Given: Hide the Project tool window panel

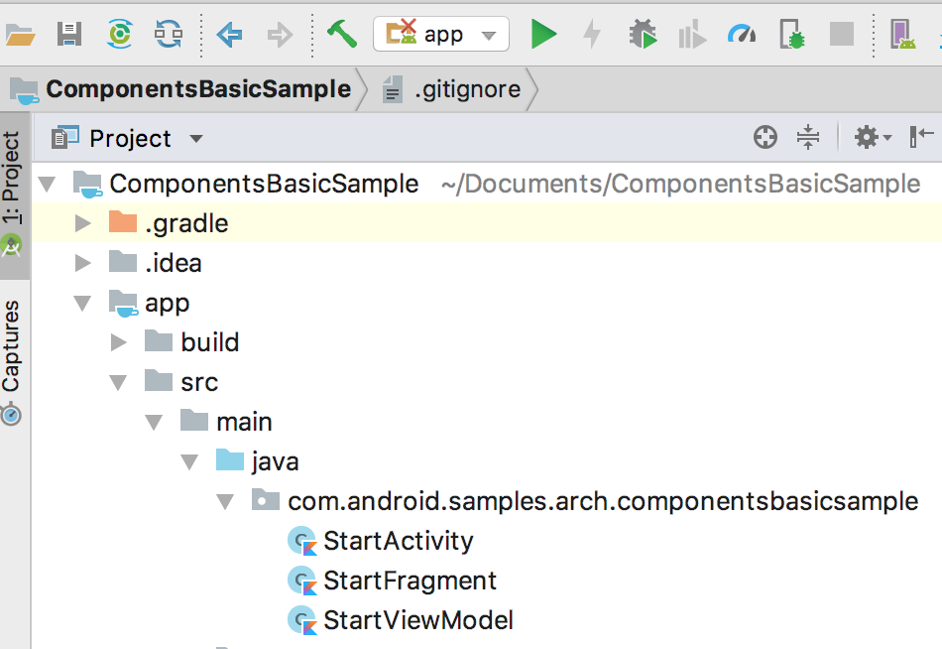Looking at the screenshot, I should point(921,137).
